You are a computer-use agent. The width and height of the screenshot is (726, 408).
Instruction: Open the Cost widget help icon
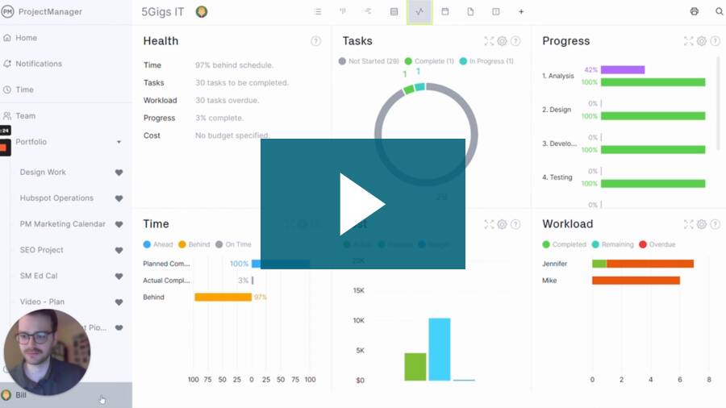tap(515, 224)
